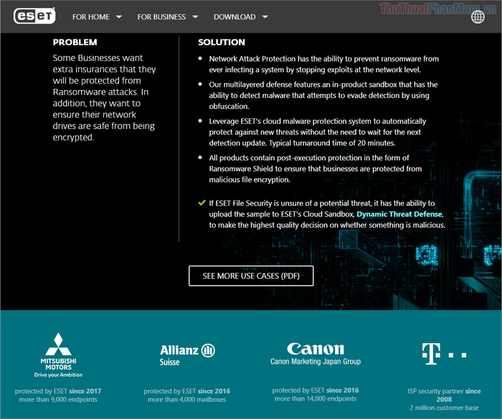
Task: Click SEE MORE USE CASES (PDF) button
Action: (251, 276)
